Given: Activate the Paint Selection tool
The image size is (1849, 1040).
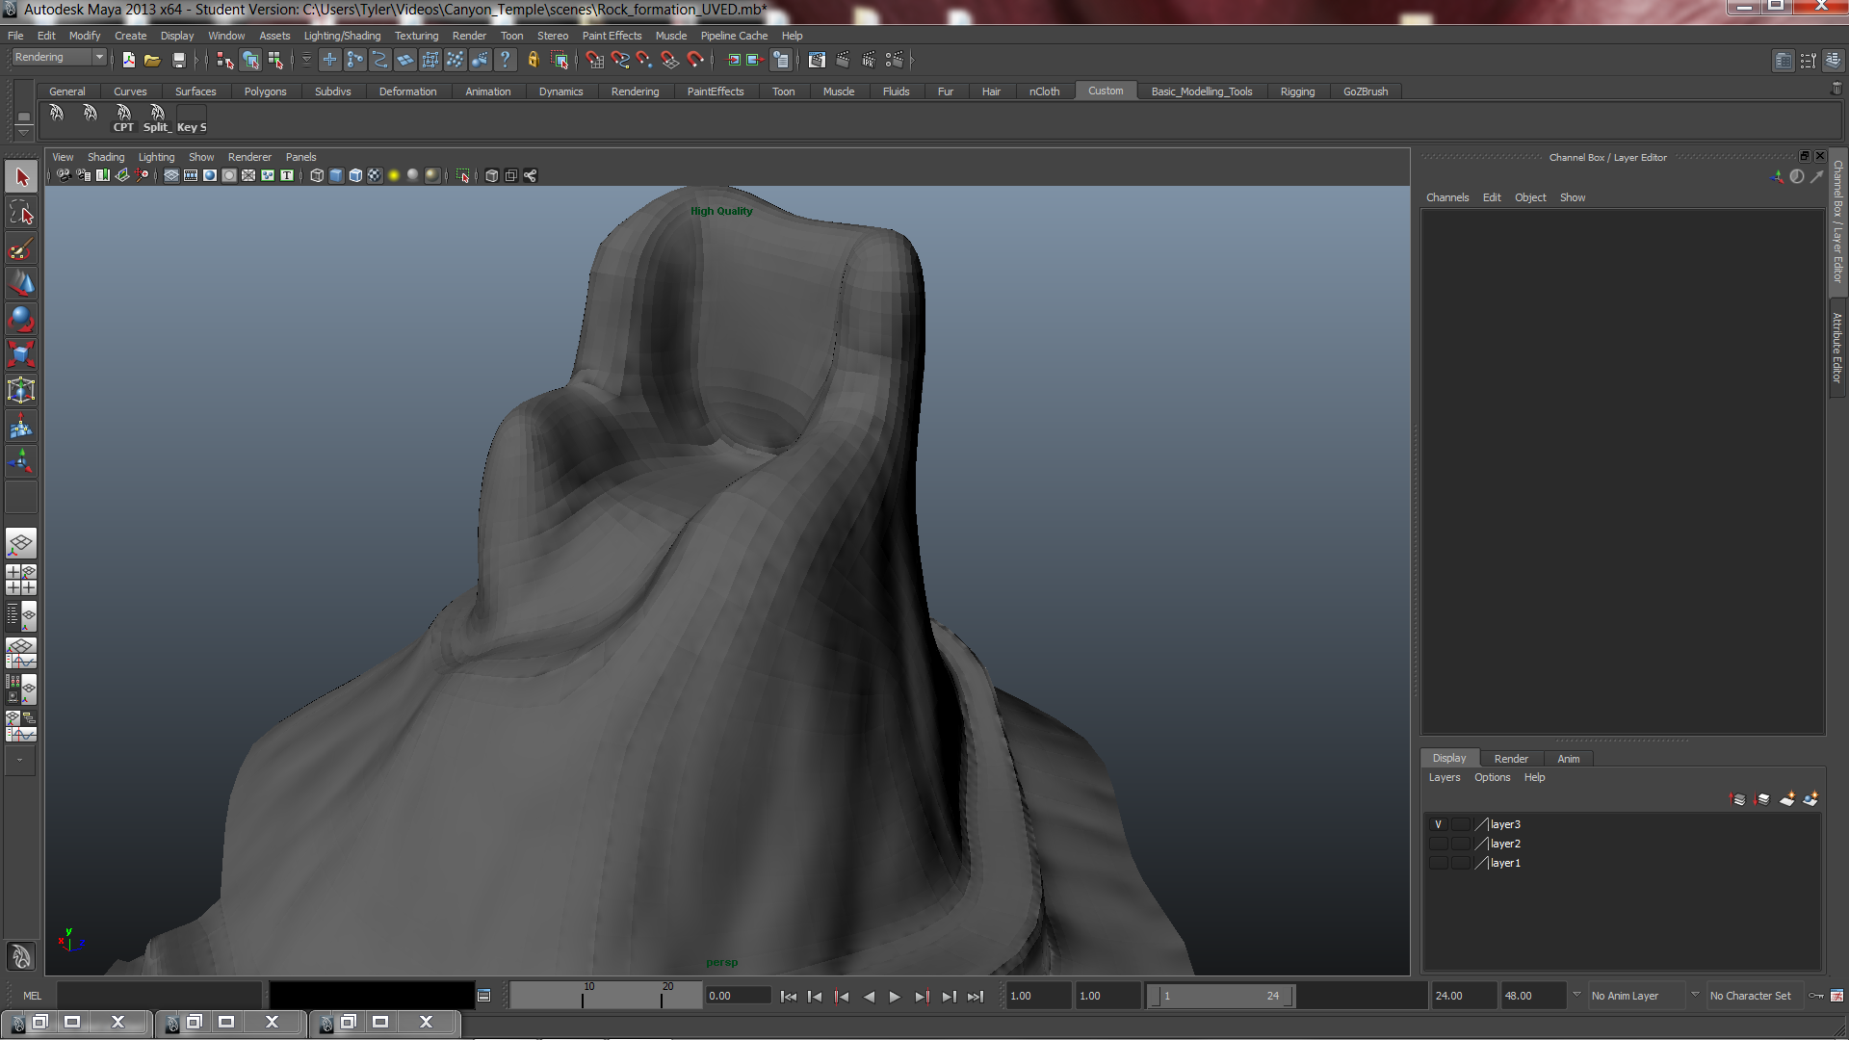Looking at the screenshot, I should click(21, 249).
